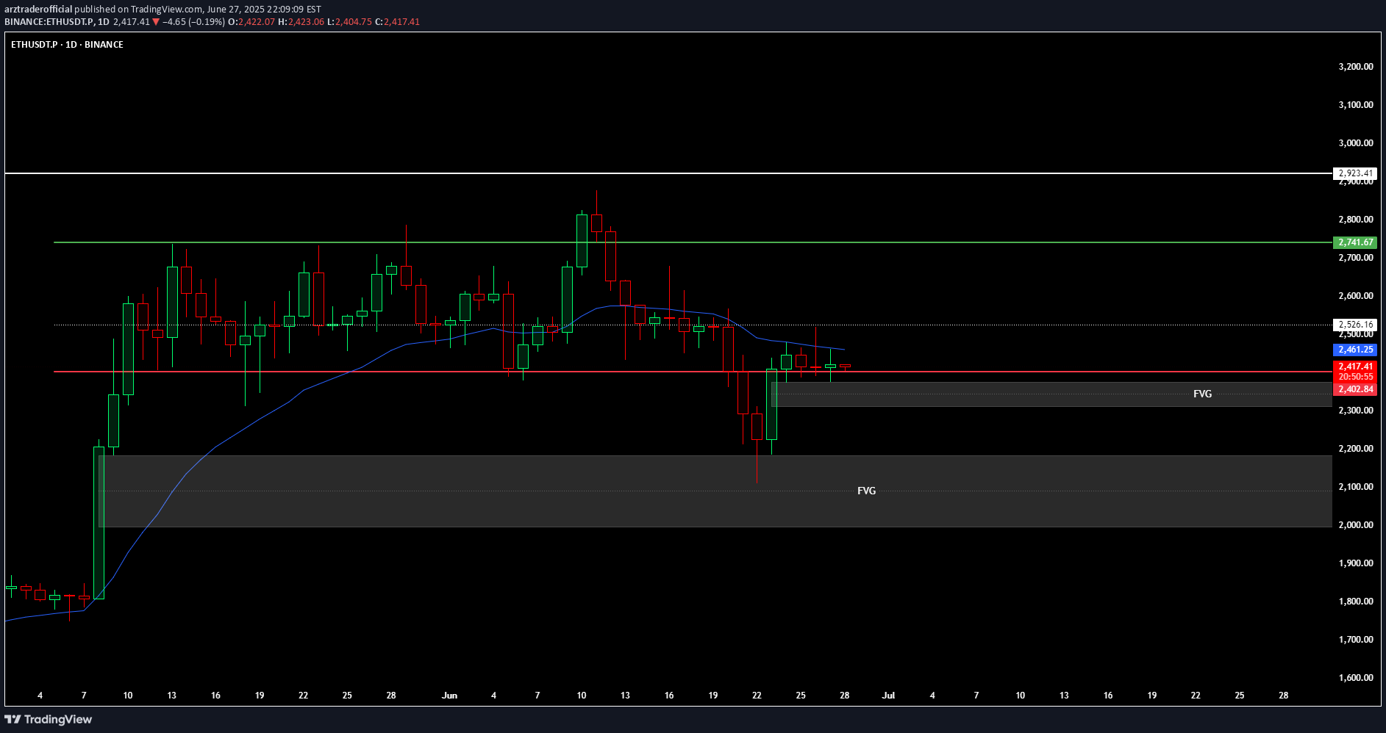Screen dimensions: 1386x733
Task: Click the 2,200.00 price axis label
Action: (1356, 449)
